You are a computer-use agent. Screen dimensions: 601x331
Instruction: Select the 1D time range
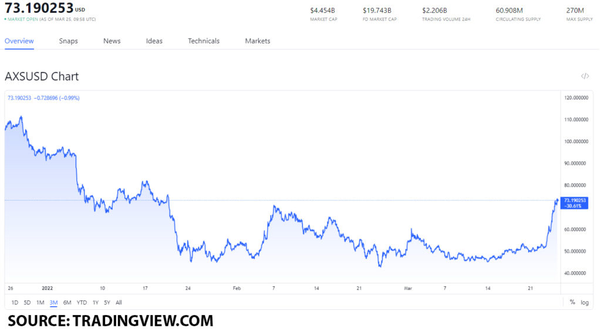[15, 303]
